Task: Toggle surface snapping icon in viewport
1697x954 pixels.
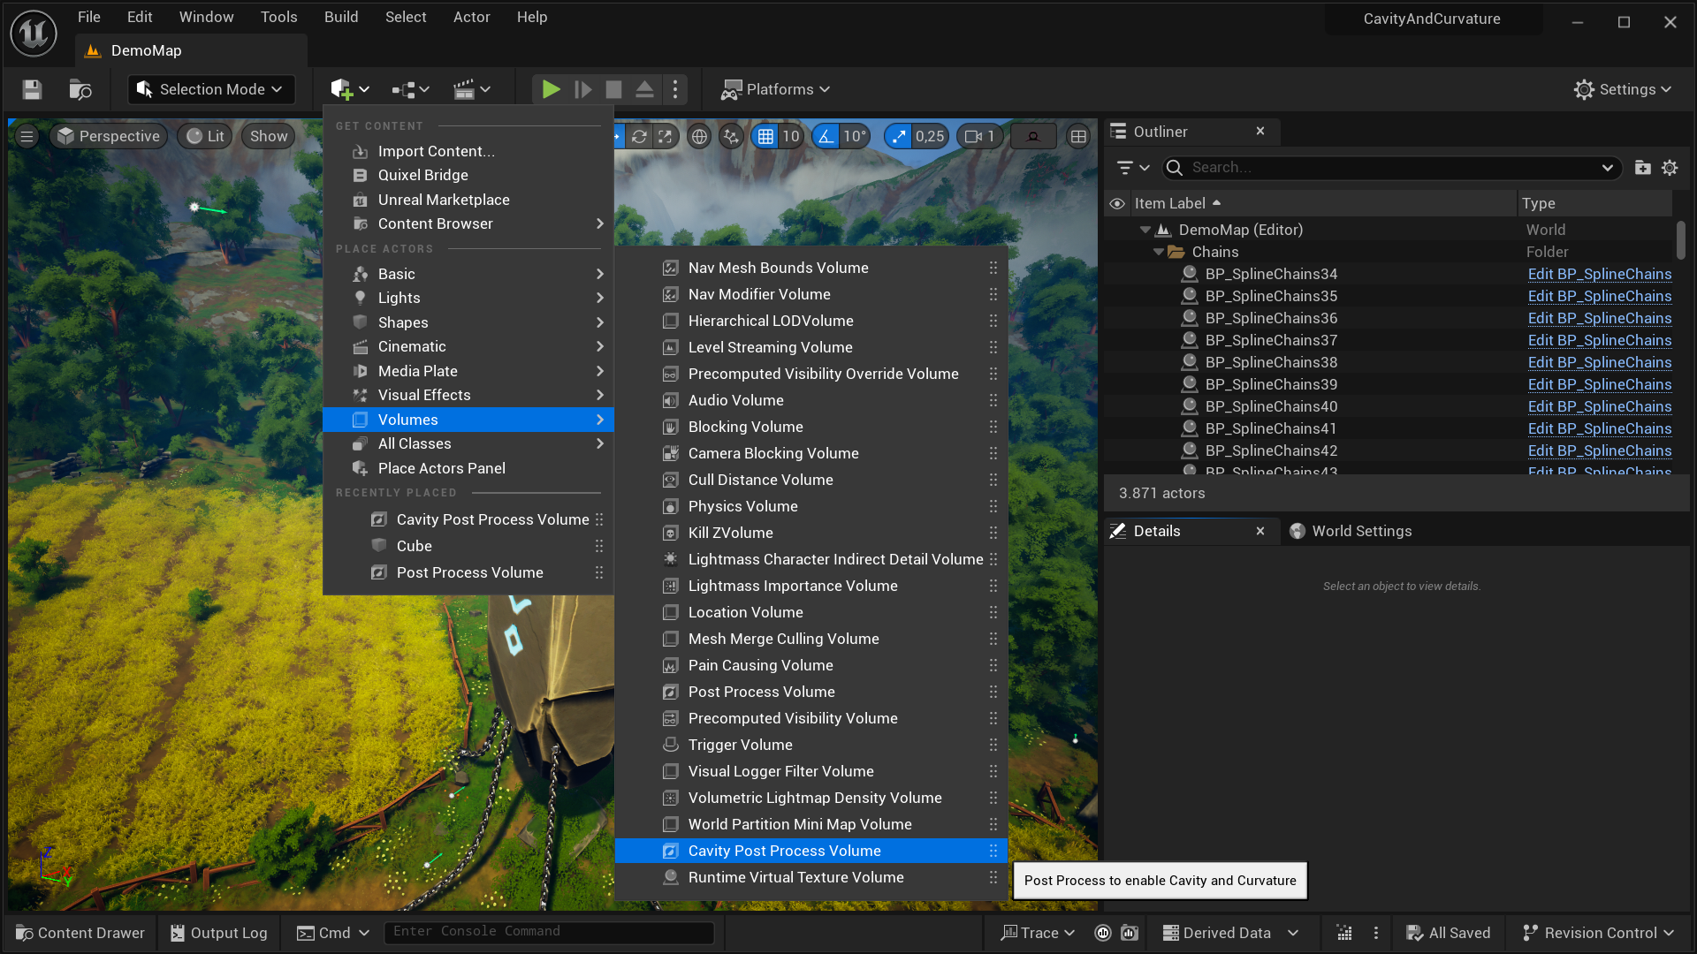Action: (x=731, y=136)
